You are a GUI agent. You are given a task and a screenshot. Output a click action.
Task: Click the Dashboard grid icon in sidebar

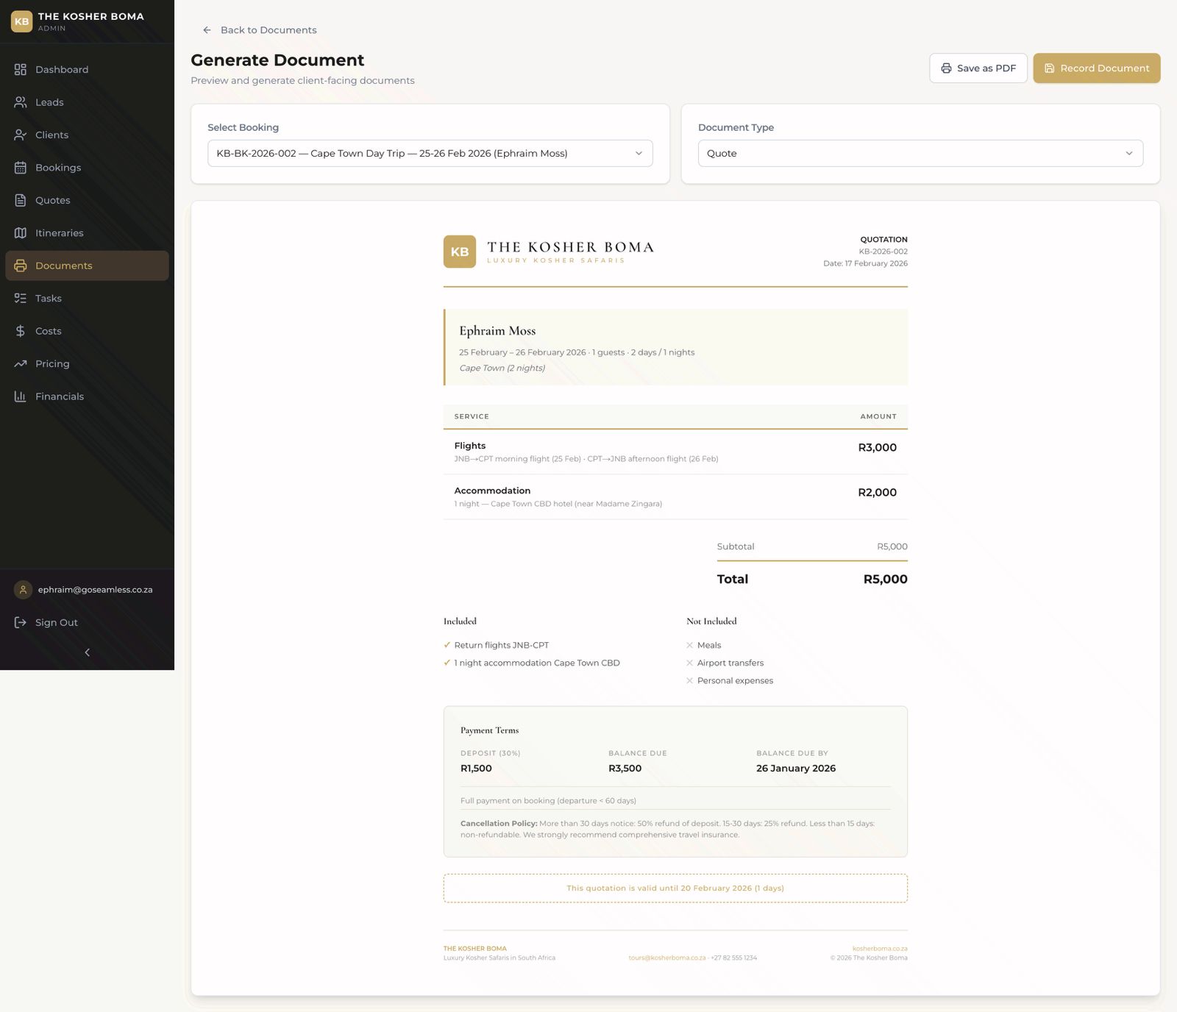tap(21, 69)
